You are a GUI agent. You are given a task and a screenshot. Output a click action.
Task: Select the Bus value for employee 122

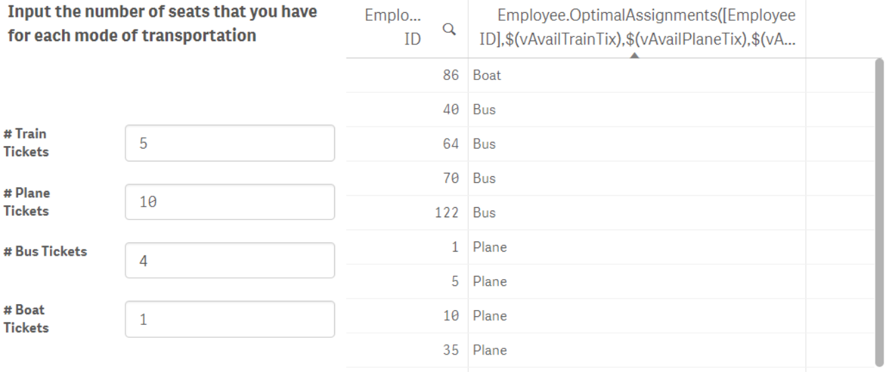(x=637, y=213)
